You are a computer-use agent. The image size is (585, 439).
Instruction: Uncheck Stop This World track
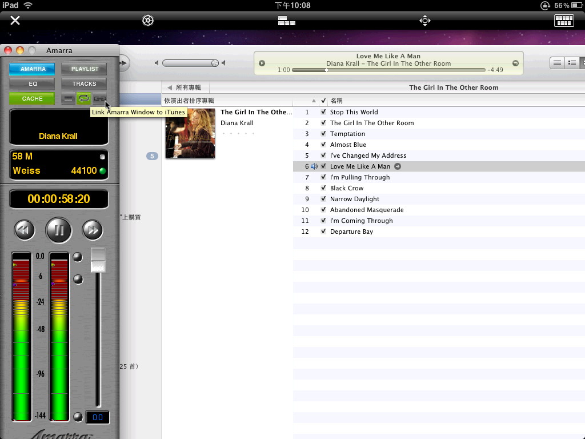[323, 112]
